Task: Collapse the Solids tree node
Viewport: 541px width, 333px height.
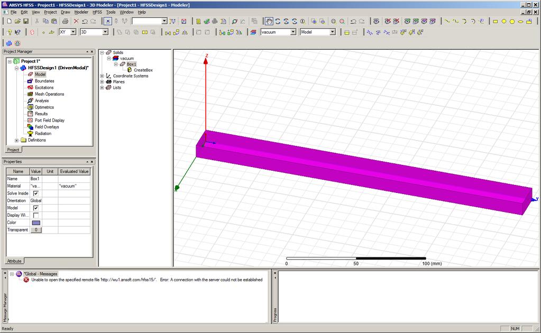Action: (102, 52)
